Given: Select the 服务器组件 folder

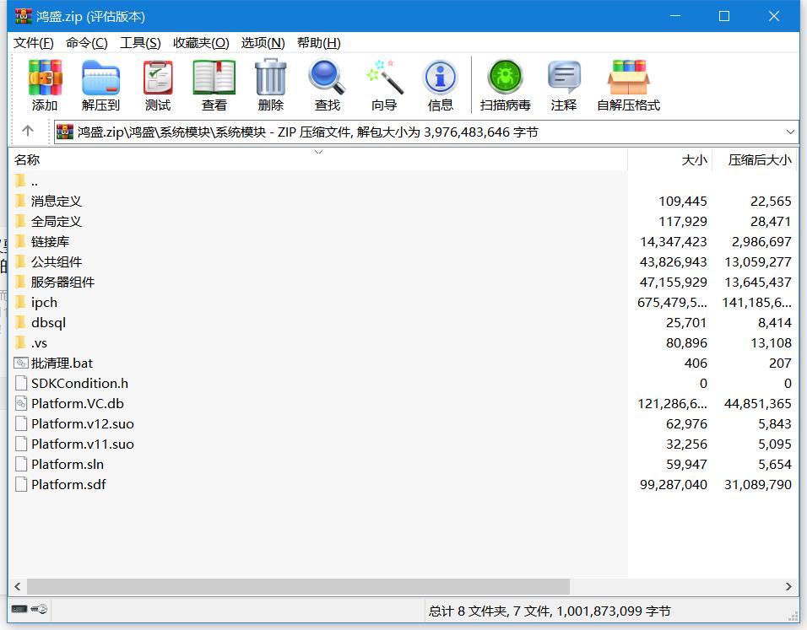Looking at the screenshot, I should (x=62, y=282).
